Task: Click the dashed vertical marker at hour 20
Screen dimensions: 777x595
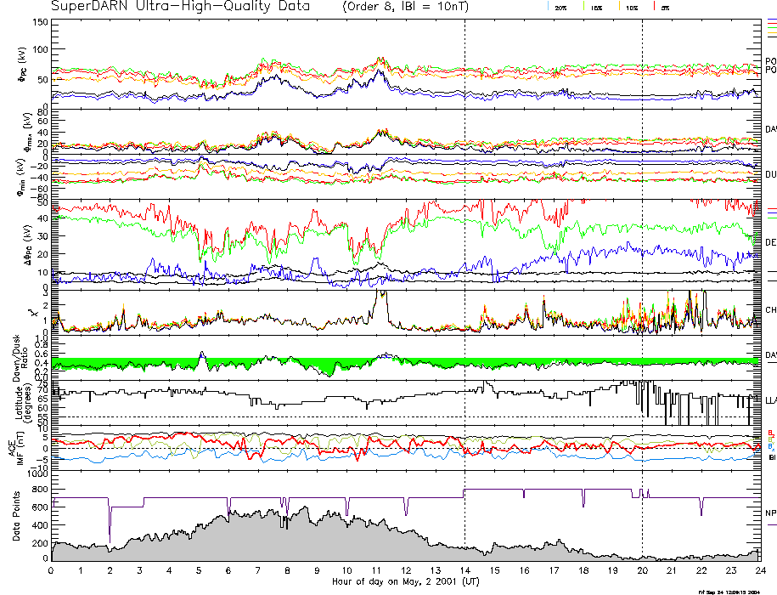Action: coord(642,255)
